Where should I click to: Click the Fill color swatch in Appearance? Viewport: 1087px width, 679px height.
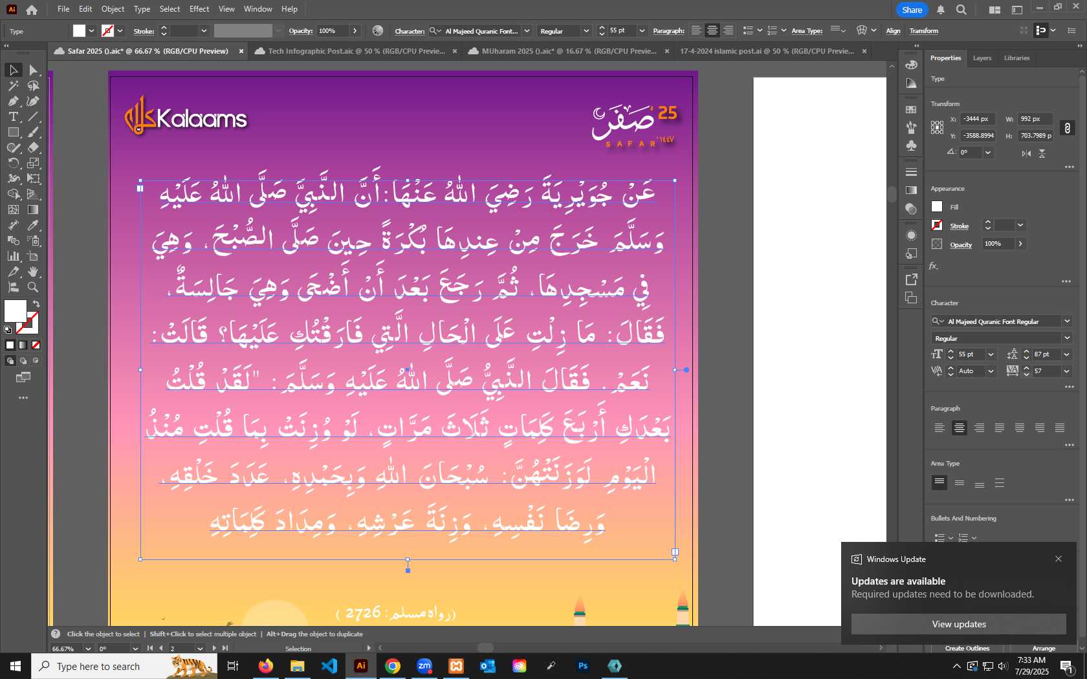click(936, 207)
